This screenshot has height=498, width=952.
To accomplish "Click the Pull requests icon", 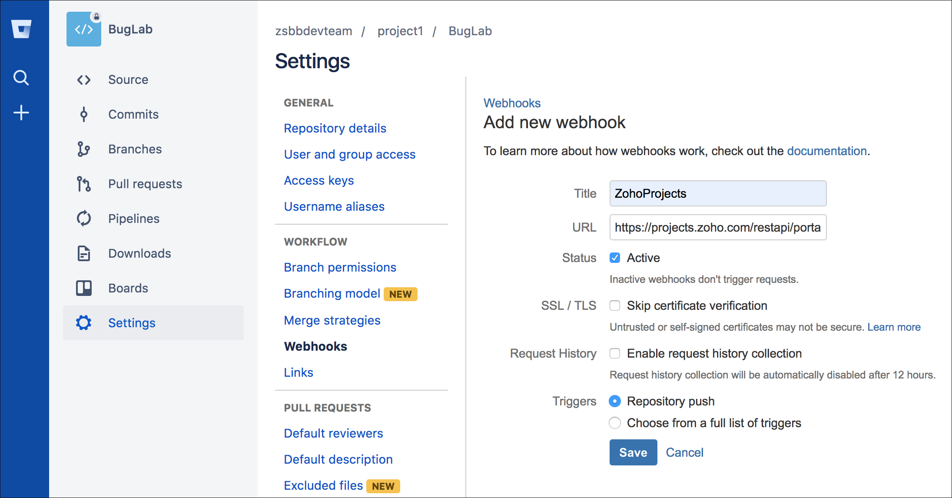I will click(83, 184).
